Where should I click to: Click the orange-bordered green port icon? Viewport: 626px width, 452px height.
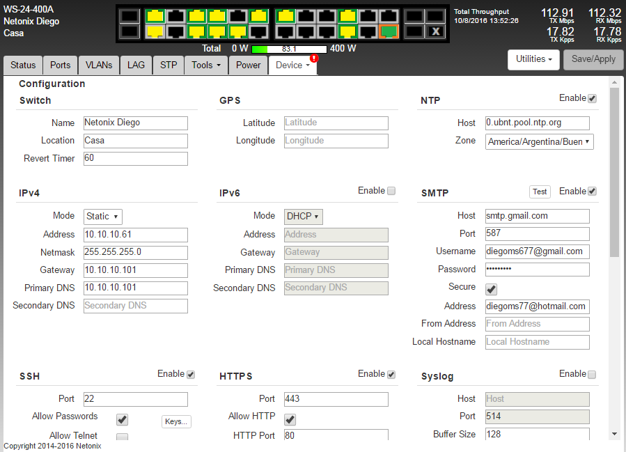[x=389, y=31]
